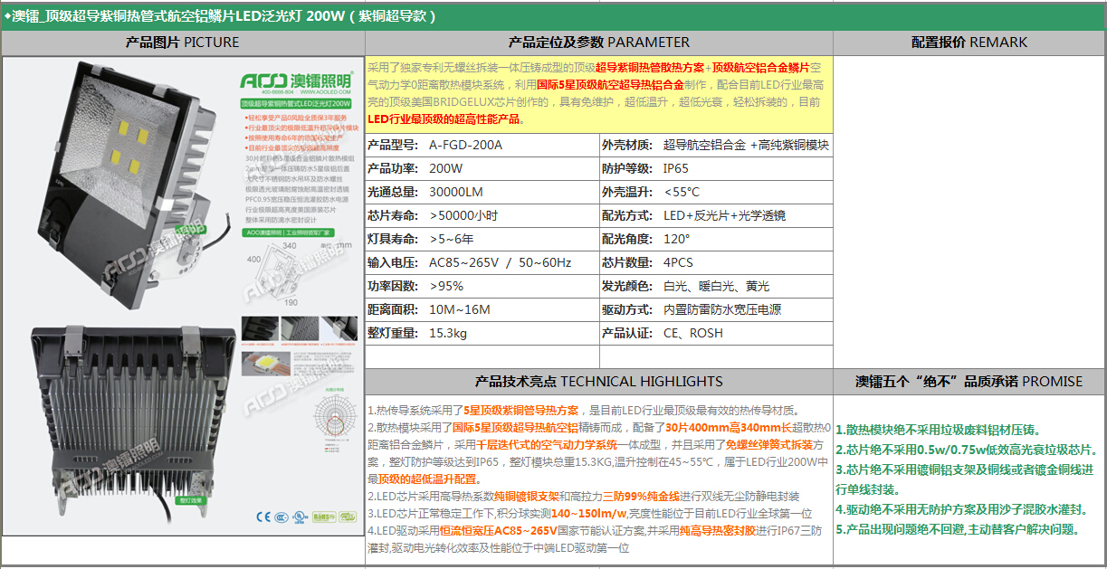Select the 距离面积 10M~16M cell
Image resolution: width=1107 pixels, height=569 pixels.
click(x=482, y=309)
